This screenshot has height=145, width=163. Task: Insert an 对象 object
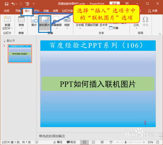(114, 28)
